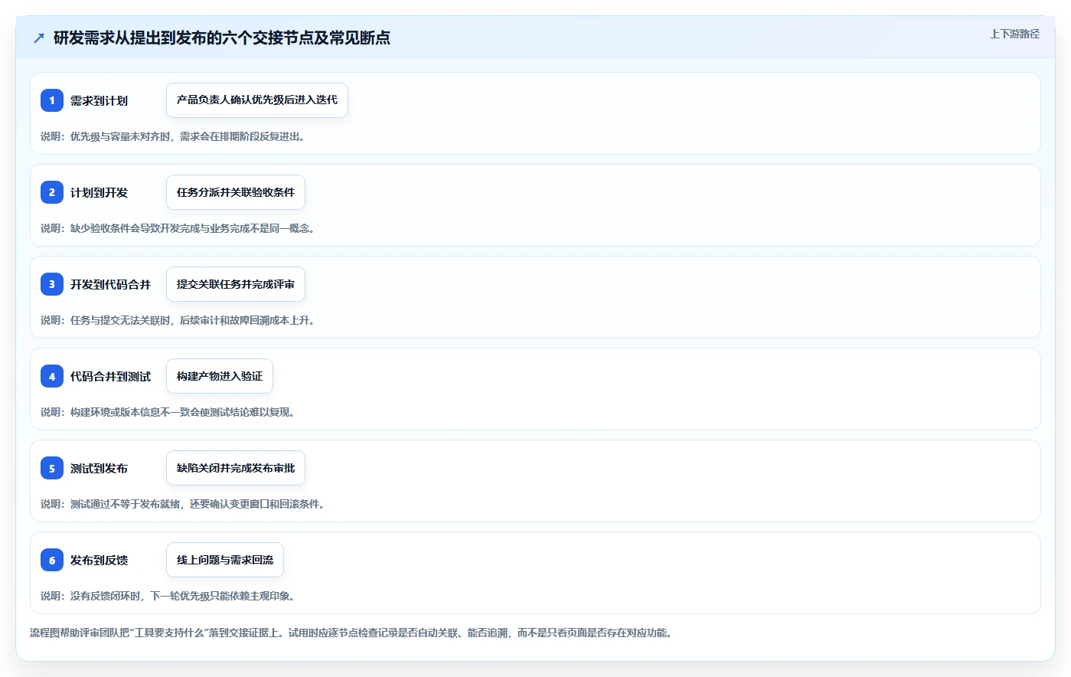
Task: Click the note 构建环境或版本信息不一致
Action: [x=168, y=412]
